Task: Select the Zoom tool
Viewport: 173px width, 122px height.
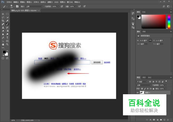Action: [7, 44]
